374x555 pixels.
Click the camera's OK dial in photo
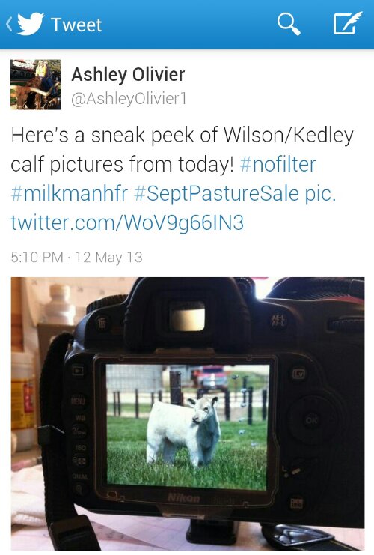pyautogui.click(x=310, y=419)
